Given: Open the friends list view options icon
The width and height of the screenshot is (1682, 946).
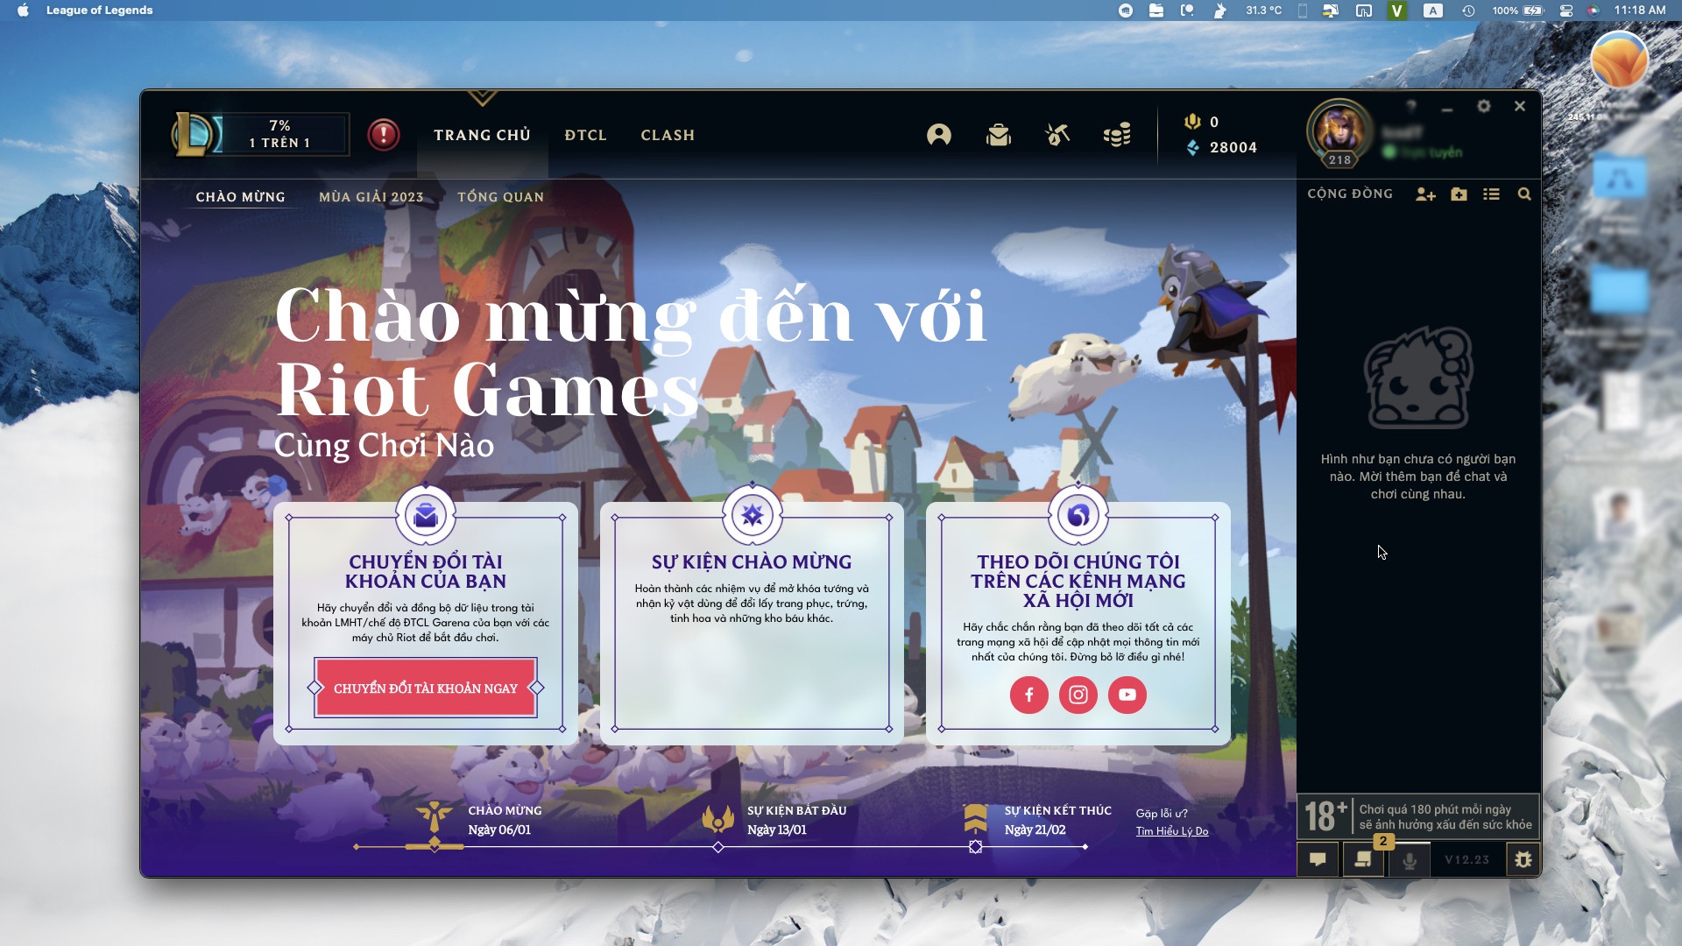Looking at the screenshot, I should click(1491, 194).
